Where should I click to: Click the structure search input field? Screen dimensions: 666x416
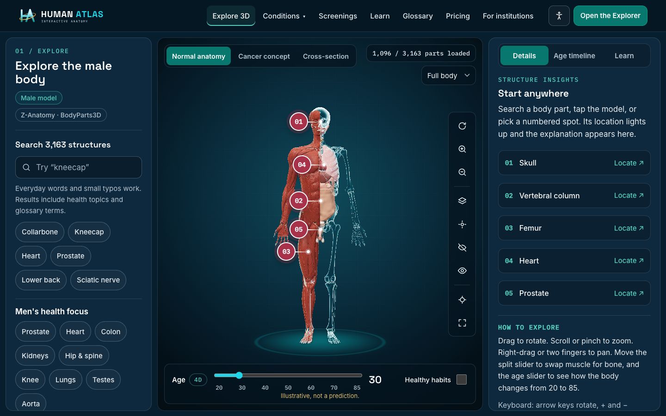[x=79, y=167]
